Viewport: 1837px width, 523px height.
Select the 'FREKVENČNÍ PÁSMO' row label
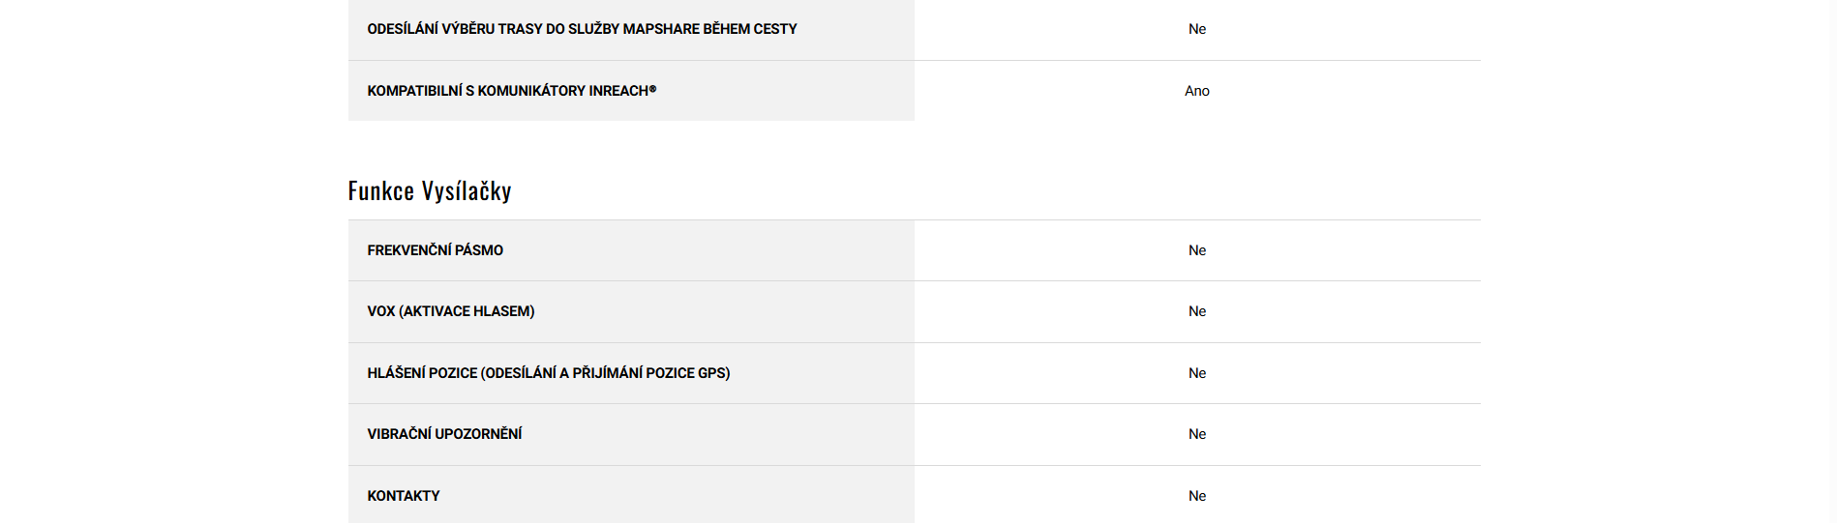tap(435, 250)
